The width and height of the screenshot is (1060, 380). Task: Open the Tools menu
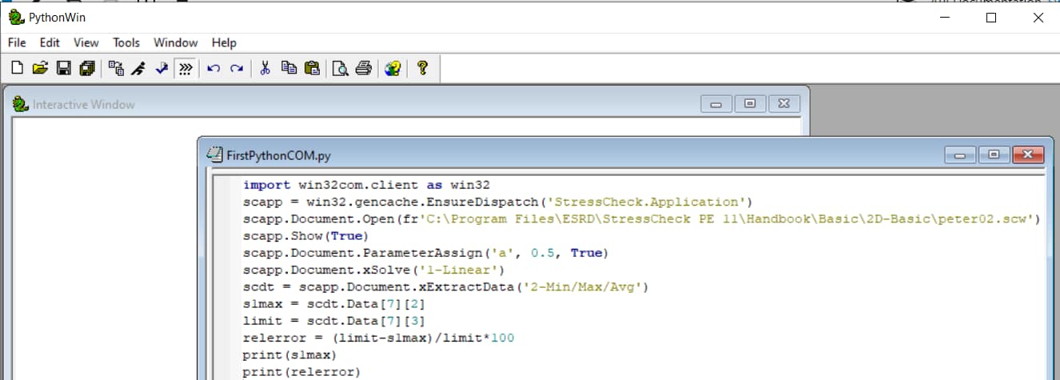click(x=126, y=42)
